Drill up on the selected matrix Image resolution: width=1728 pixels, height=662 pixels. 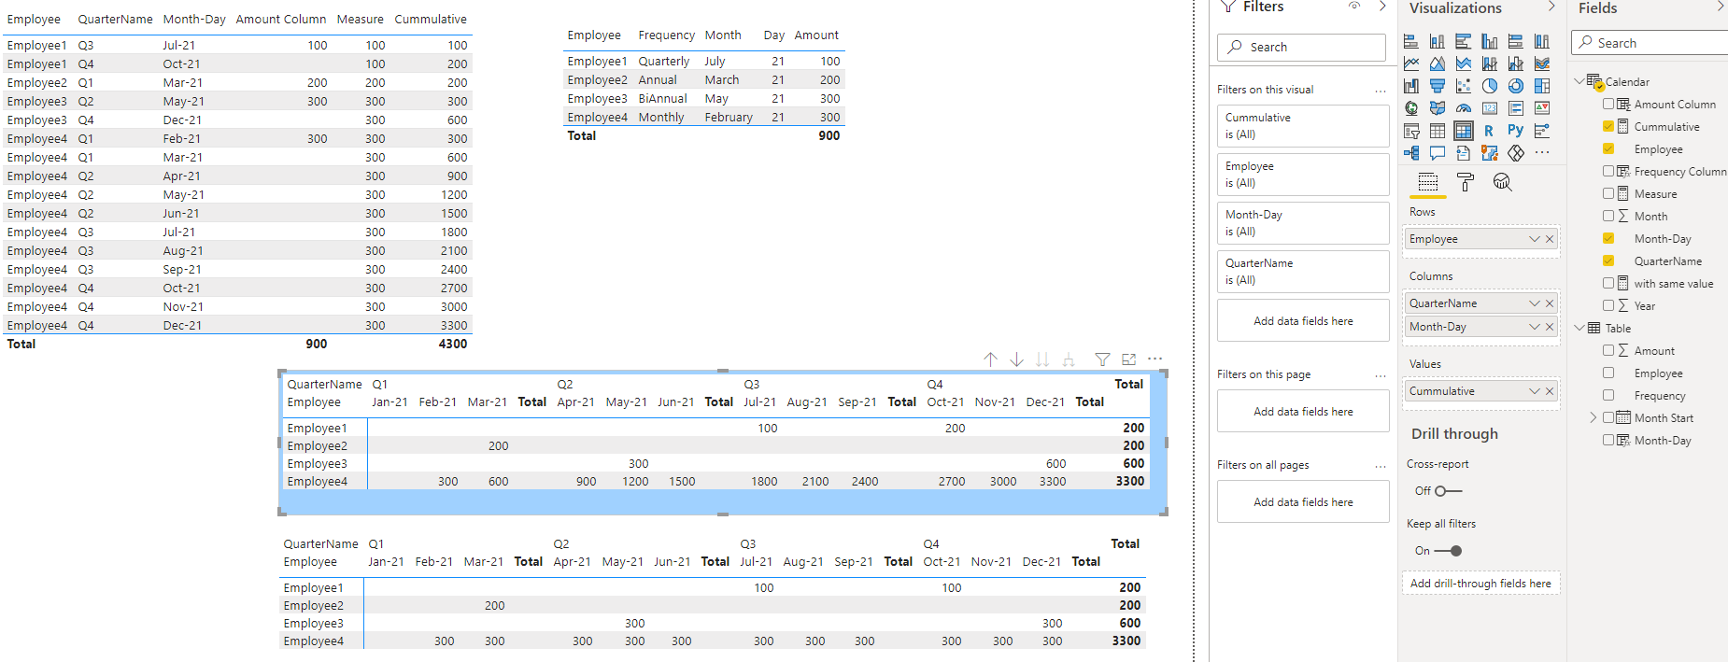pos(990,359)
